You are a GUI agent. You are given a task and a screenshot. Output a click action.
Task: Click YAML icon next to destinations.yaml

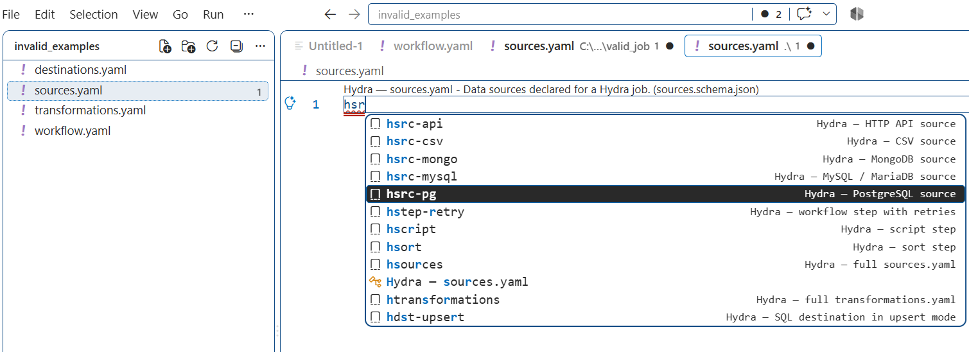point(23,70)
